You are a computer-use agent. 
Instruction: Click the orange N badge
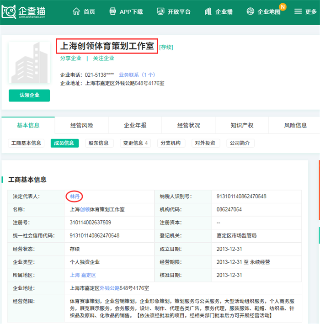(x=283, y=7)
